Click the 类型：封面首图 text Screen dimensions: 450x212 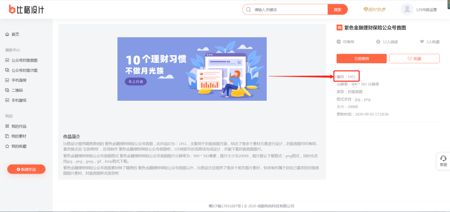350,92
